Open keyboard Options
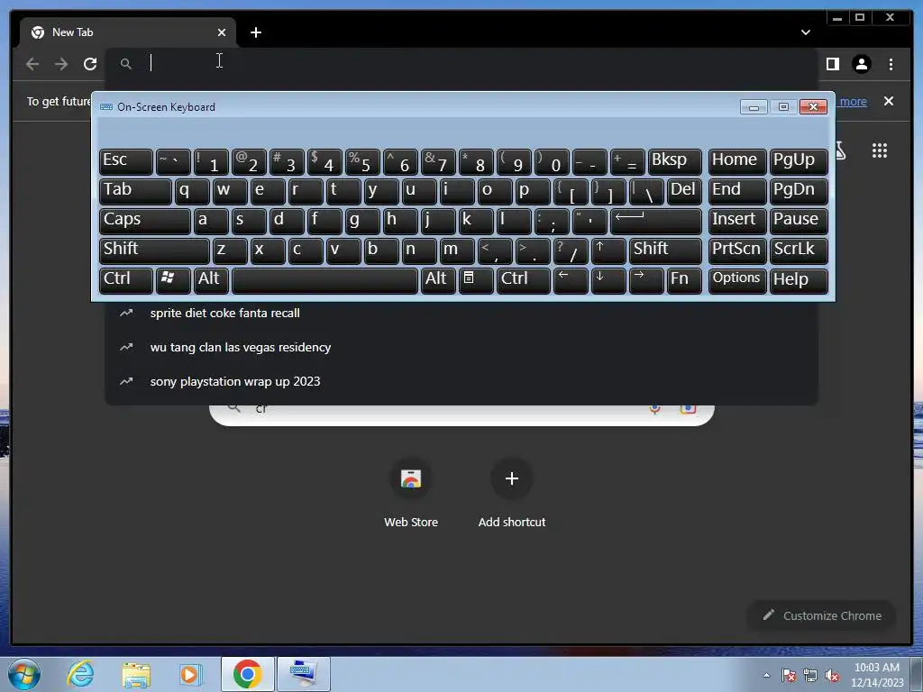The image size is (923, 692). click(x=737, y=281)
